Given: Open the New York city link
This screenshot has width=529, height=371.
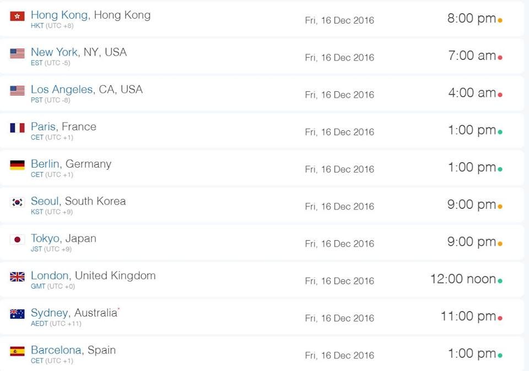Looking at the screenshot, I should 54,52.
